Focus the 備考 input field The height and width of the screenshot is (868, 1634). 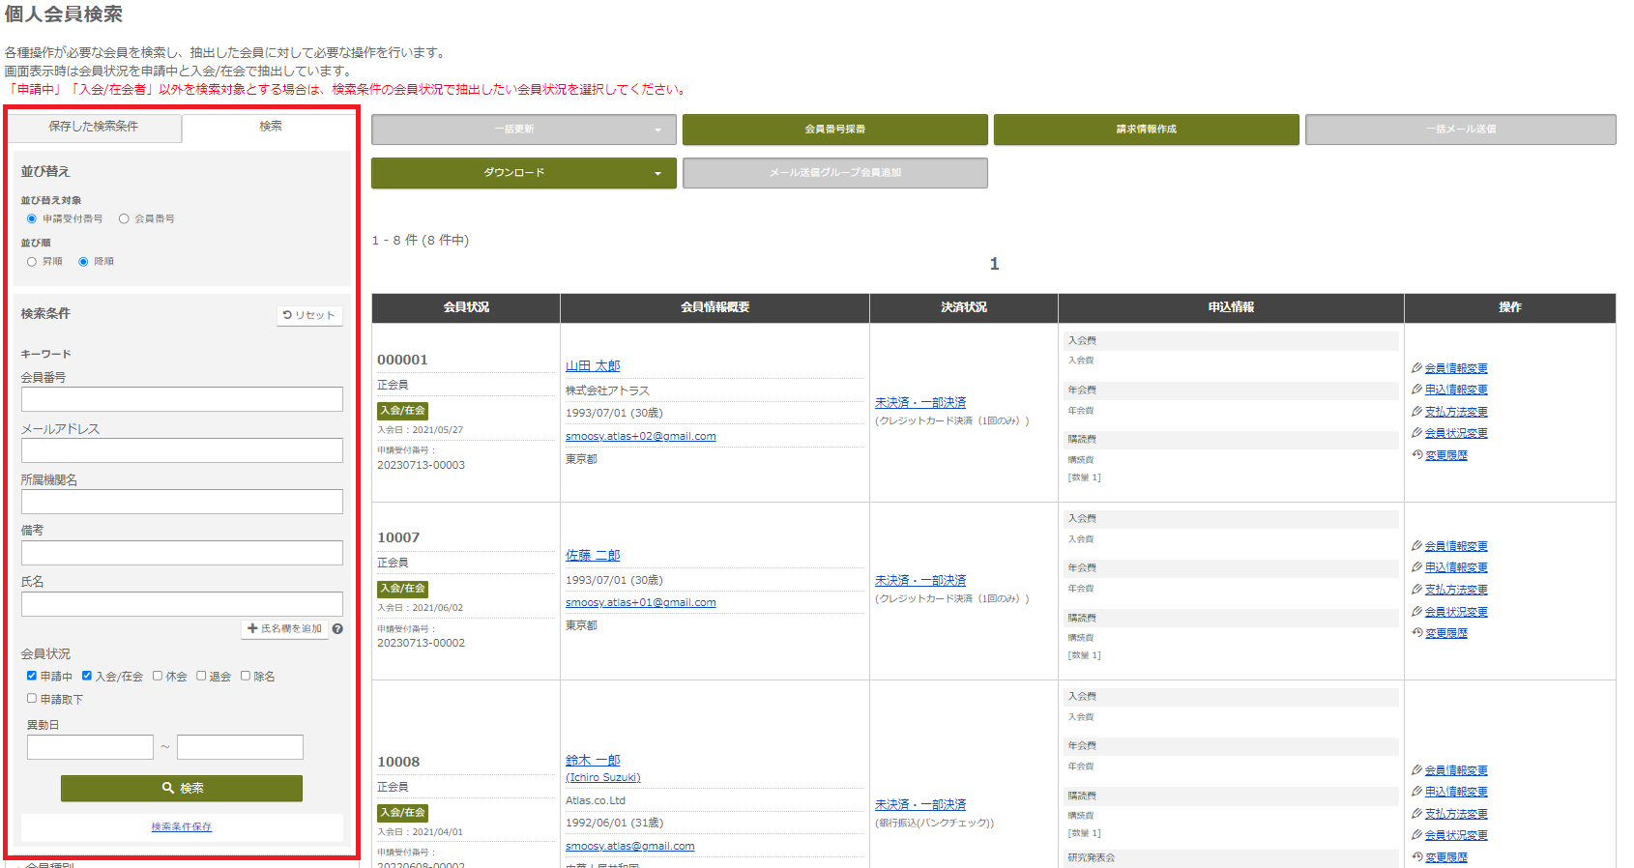(x=182, y=553)
